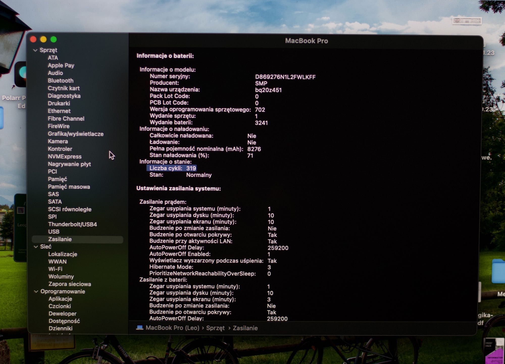Viewport: 505px width, 364px height.
Task: Open the blue folder on the desktop
Action: tap(498, 271)
